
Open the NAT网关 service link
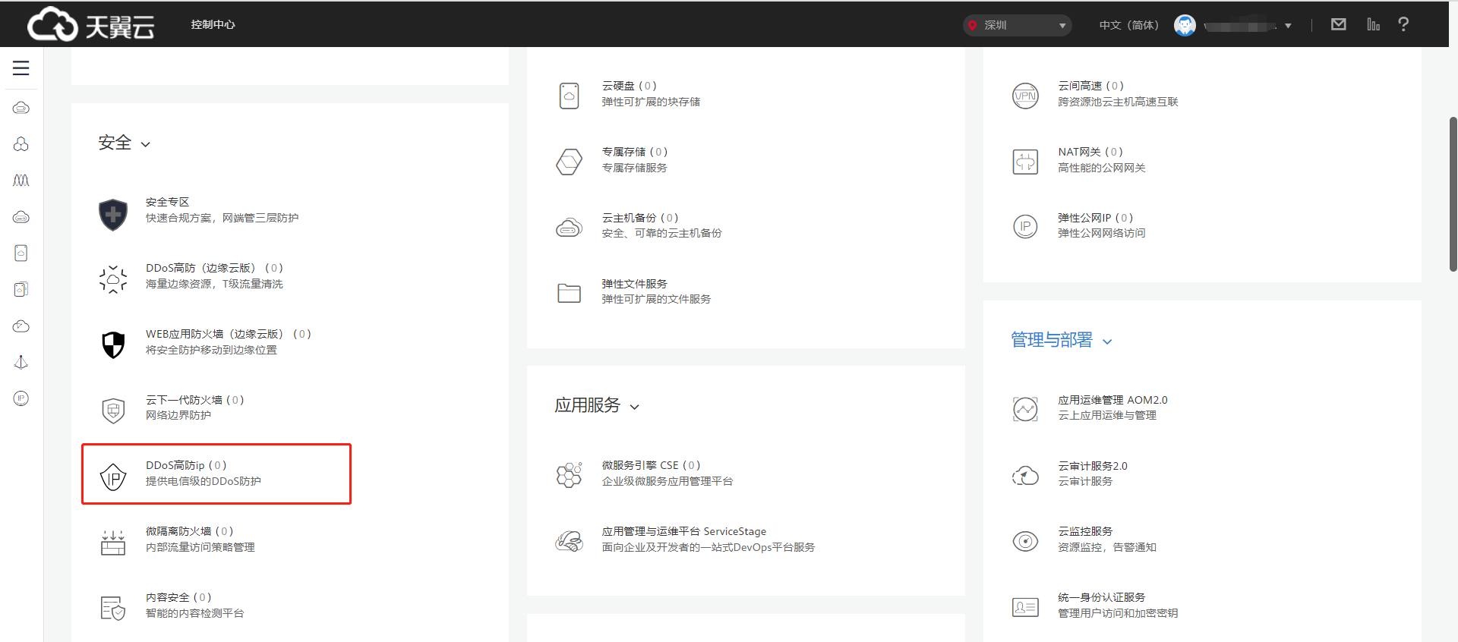click(1079, 152)
